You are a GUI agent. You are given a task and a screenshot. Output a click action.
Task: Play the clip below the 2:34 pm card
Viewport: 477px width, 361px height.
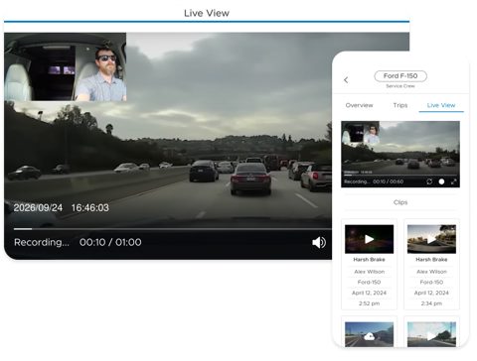tap(431, 335)
